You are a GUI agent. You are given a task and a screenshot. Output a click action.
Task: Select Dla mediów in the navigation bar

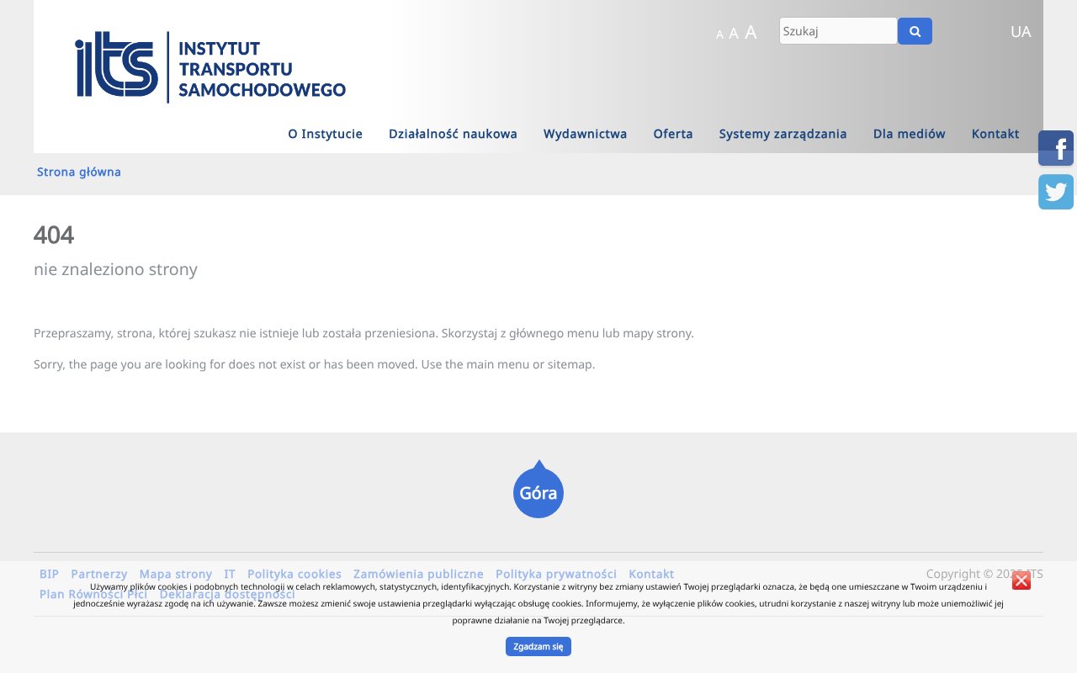pyautogui.click(x=910, y=134)
